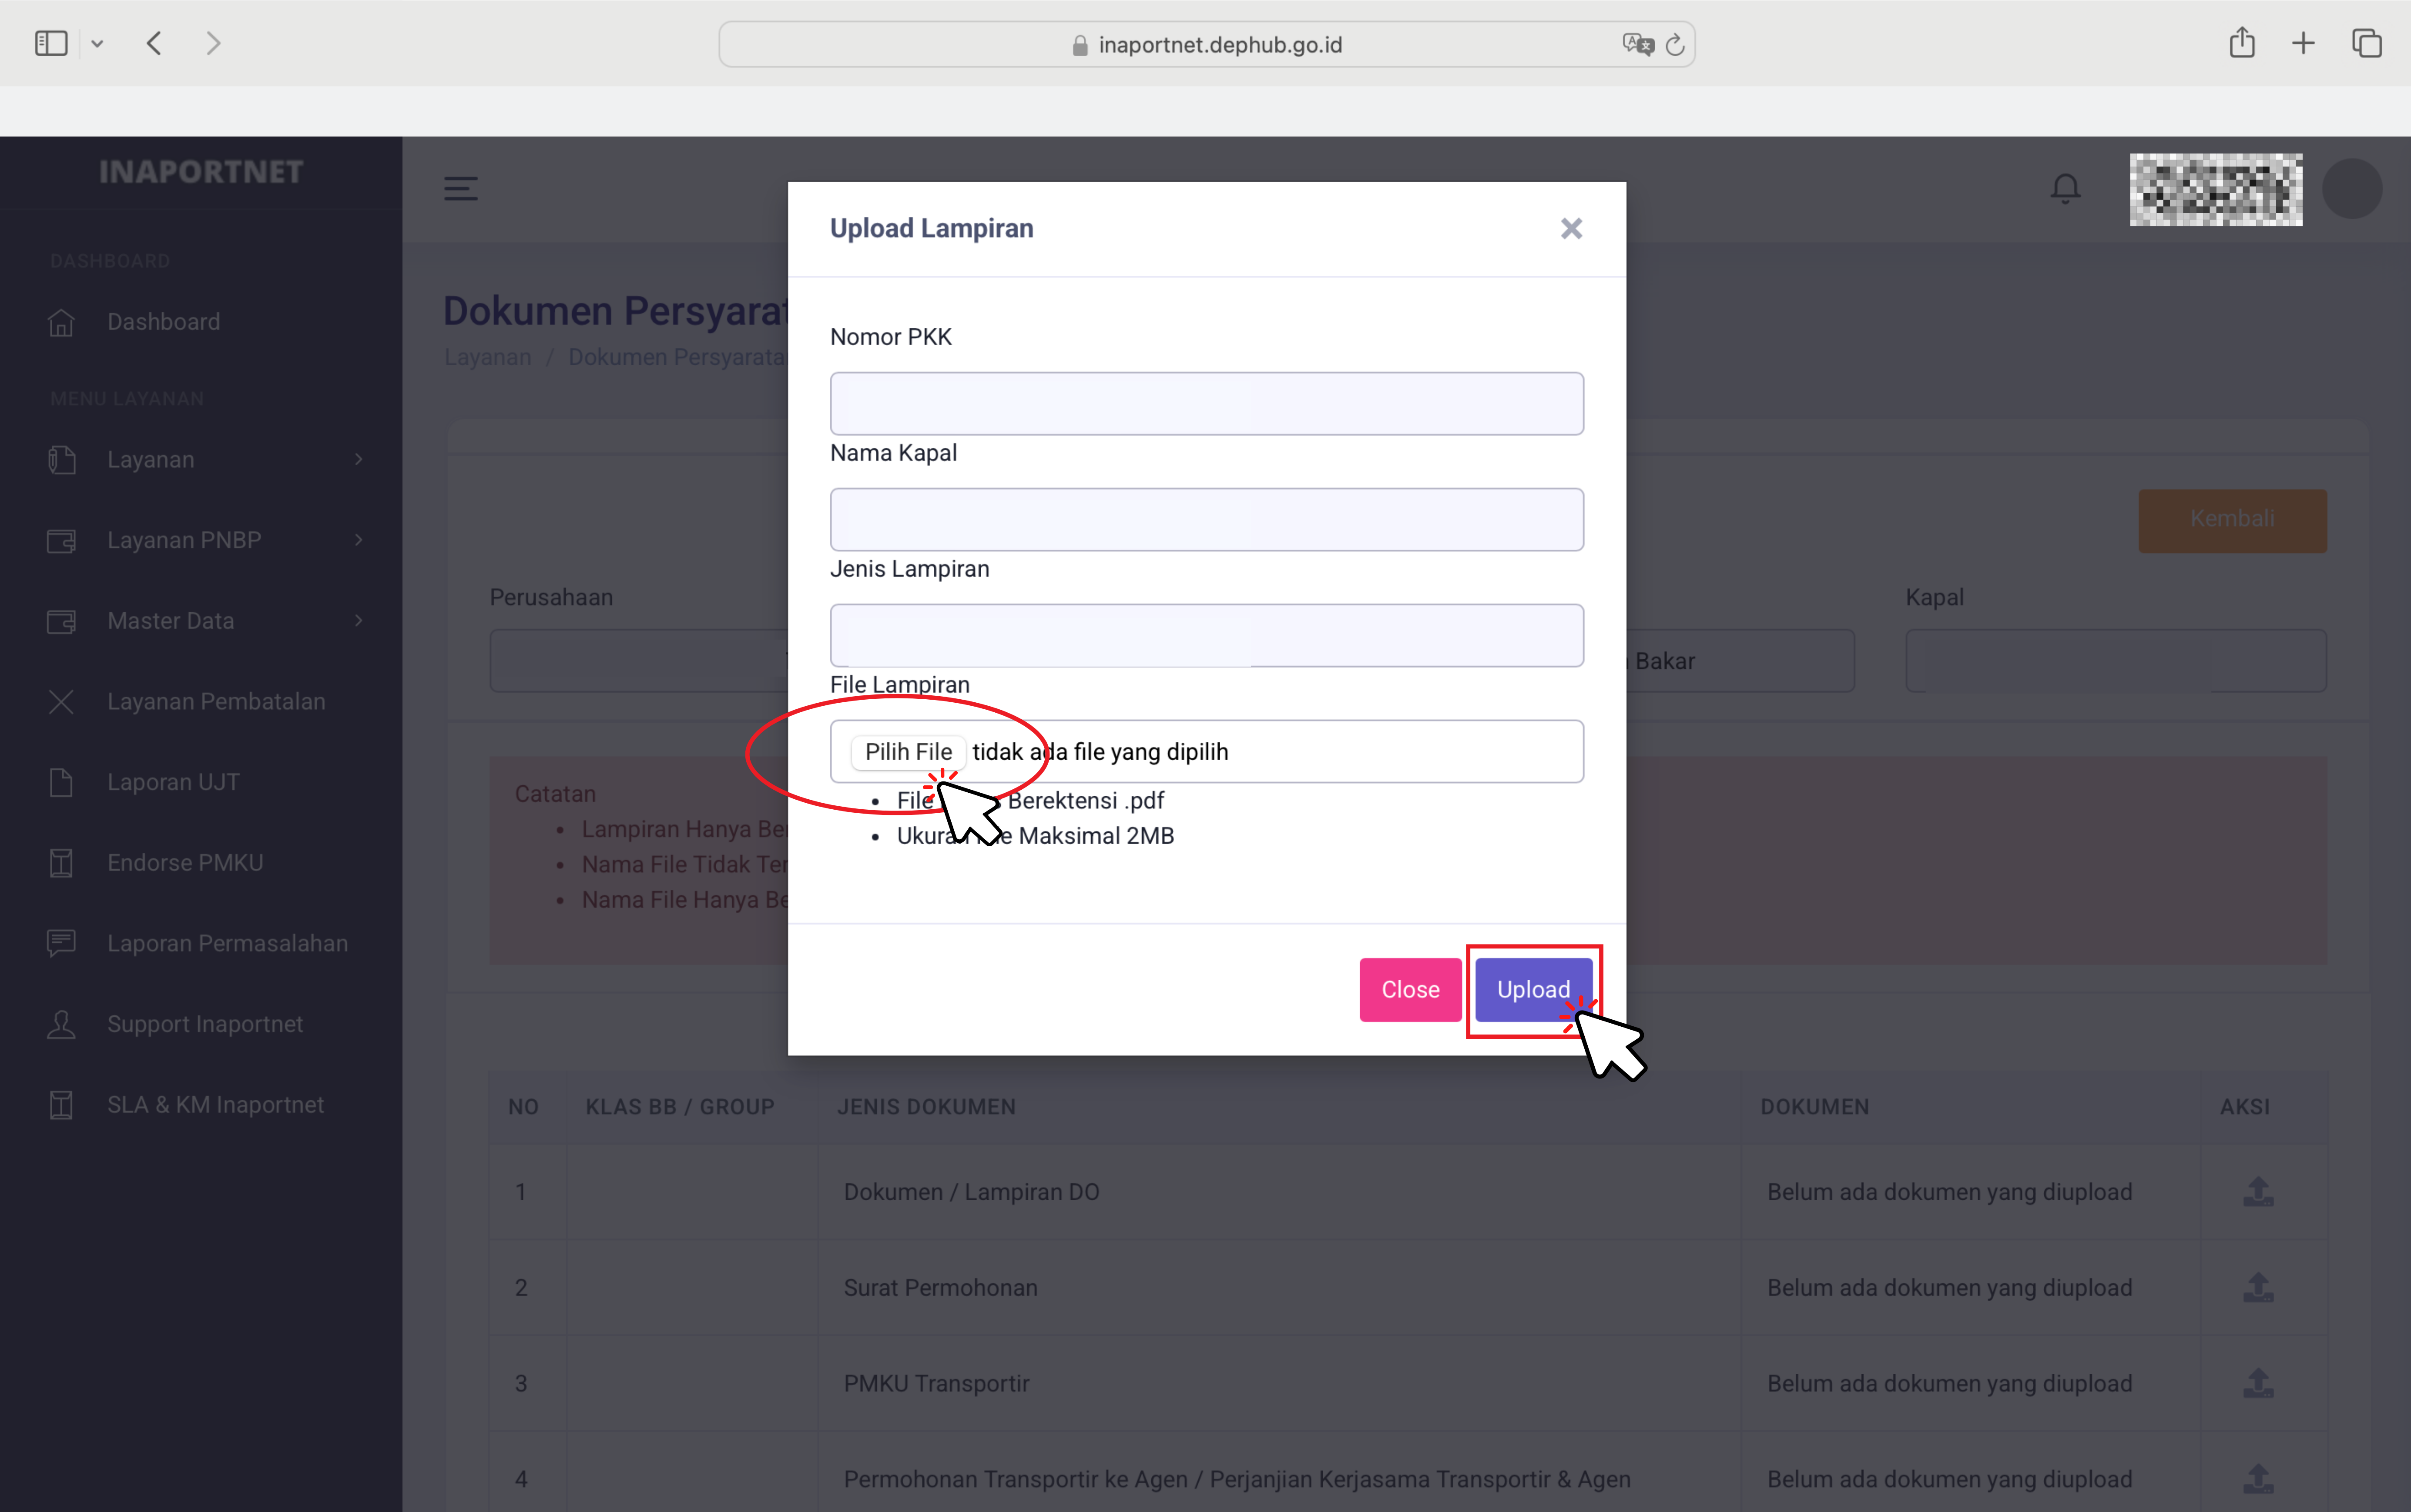Show Safari tab overview icon
Screen dimensions: 2411x1512
[x=2366, y=43]
